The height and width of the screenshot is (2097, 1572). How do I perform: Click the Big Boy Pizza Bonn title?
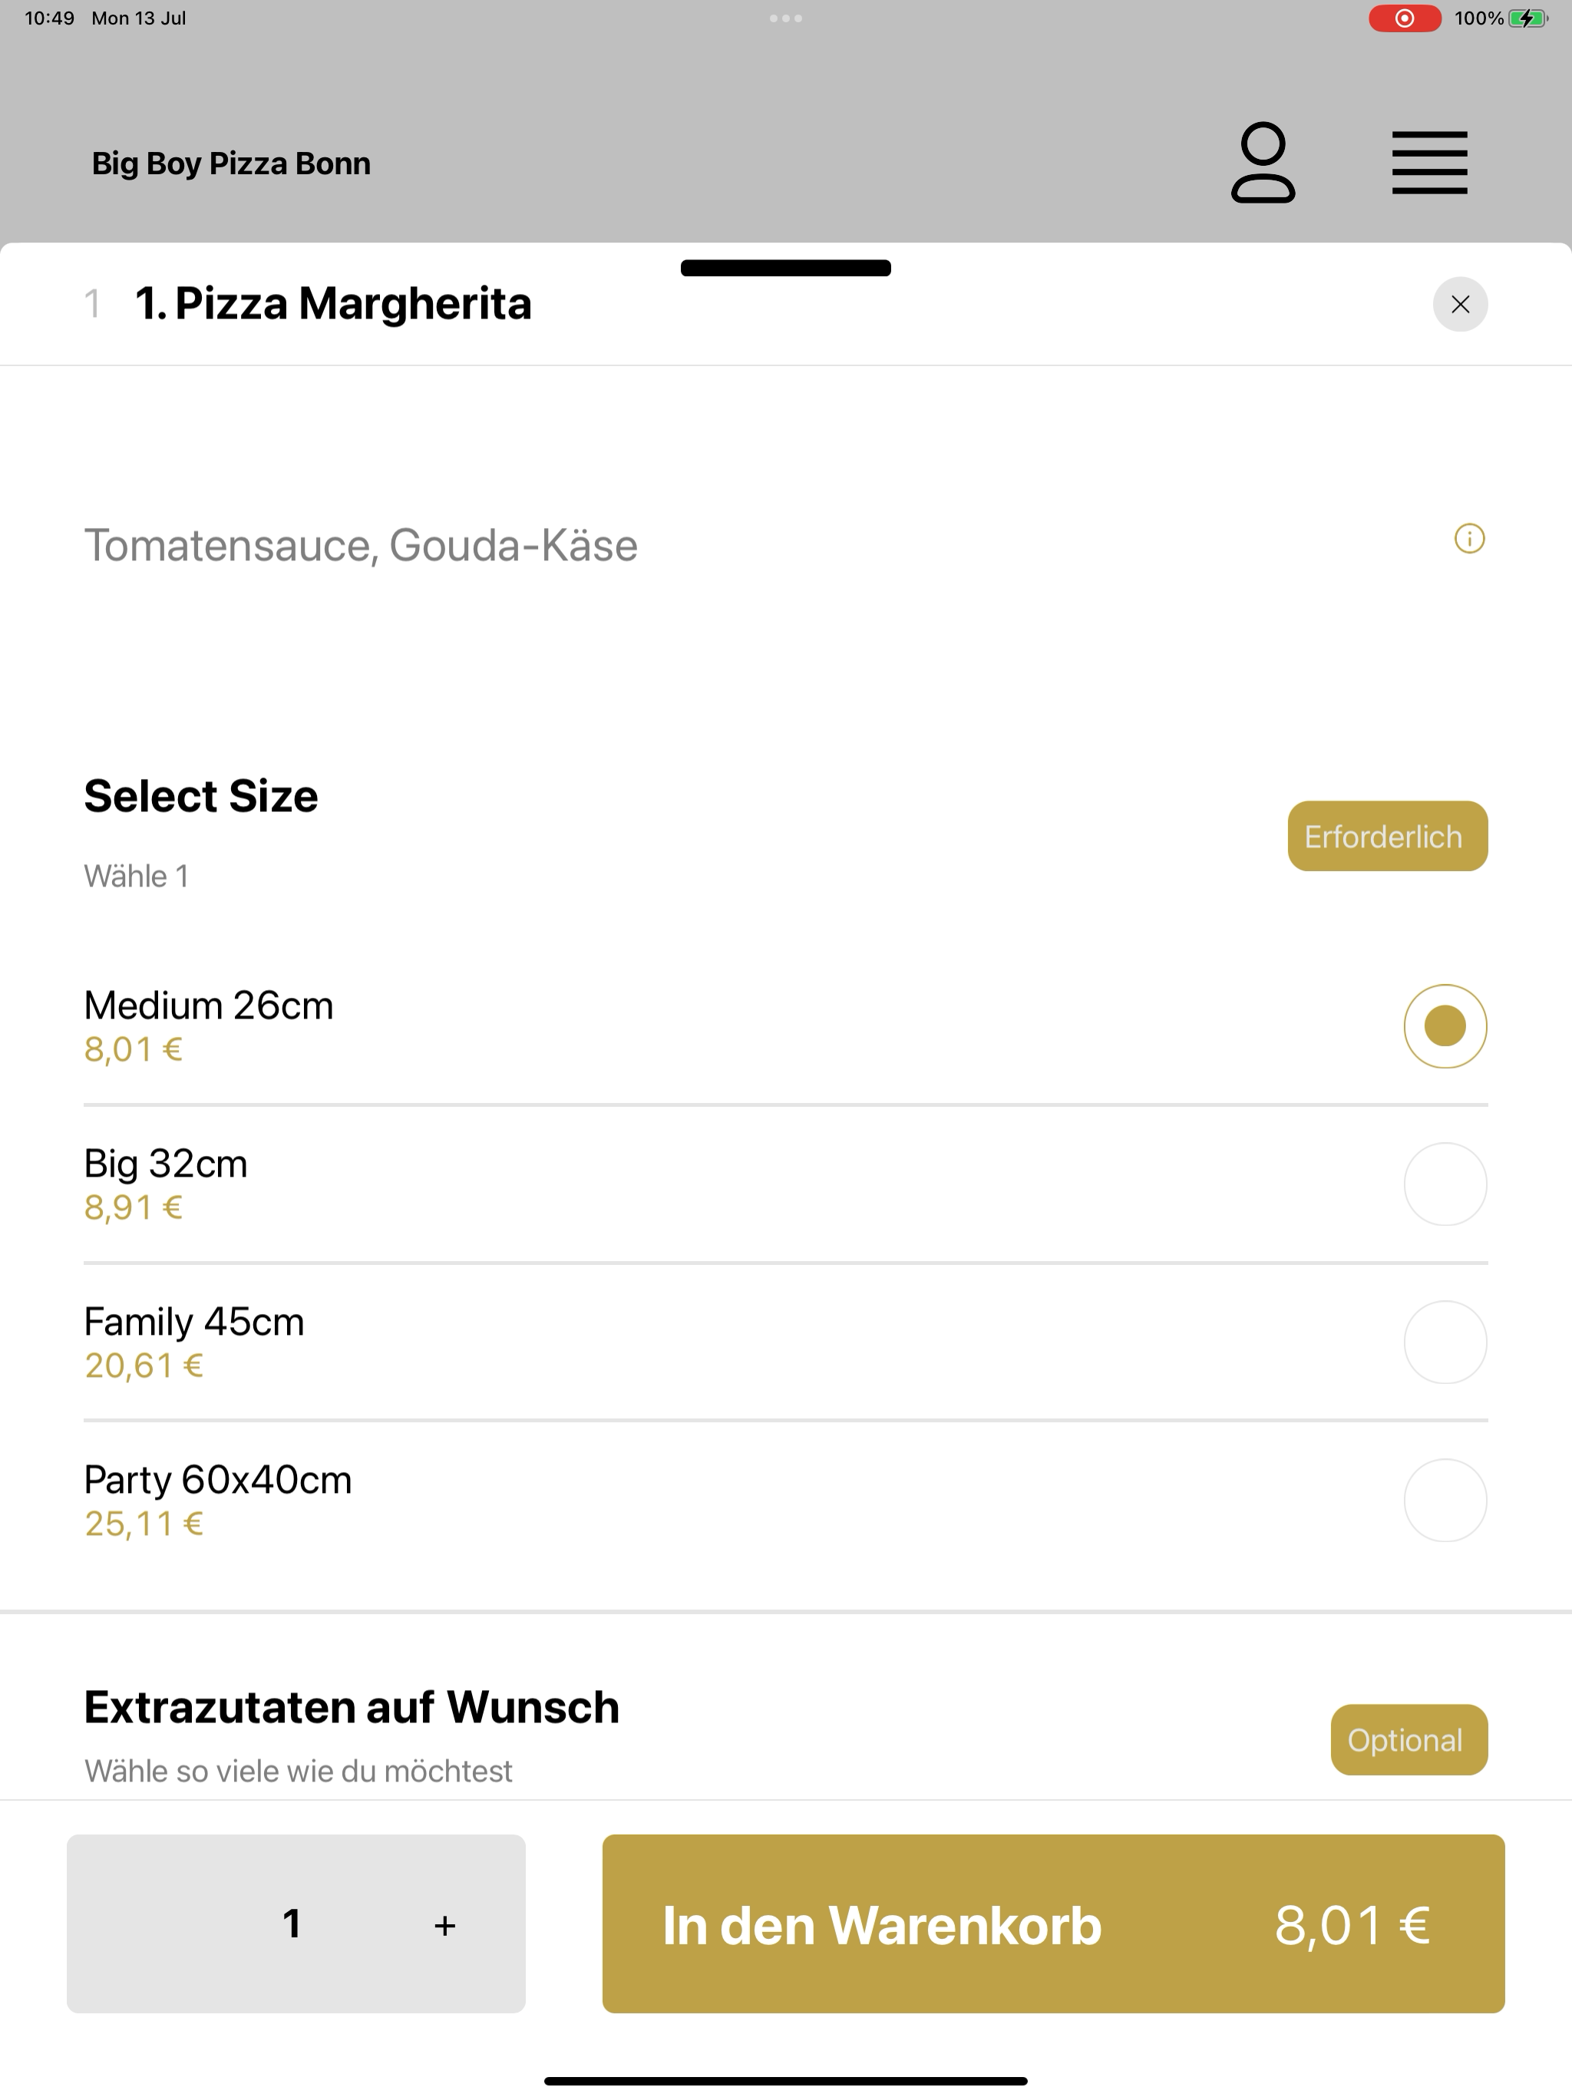click(x=230, y=163)
